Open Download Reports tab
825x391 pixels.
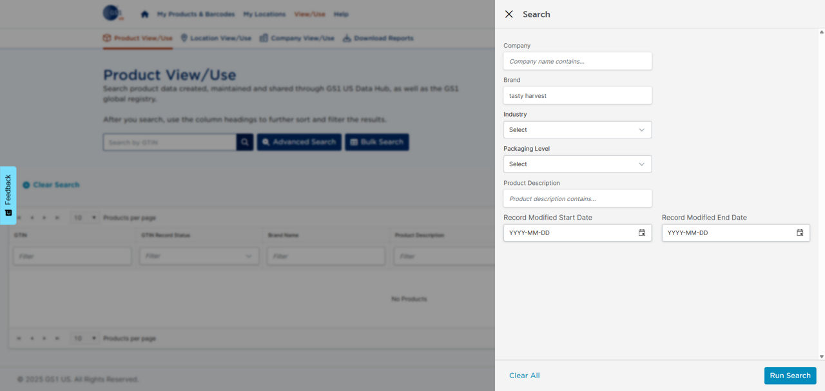pyautogui.click(x=378, y=38)
